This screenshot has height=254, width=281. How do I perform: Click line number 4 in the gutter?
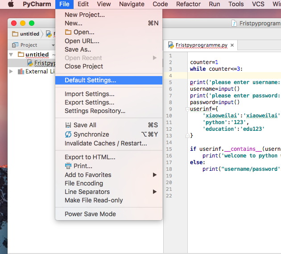click(x=170, y=76)
